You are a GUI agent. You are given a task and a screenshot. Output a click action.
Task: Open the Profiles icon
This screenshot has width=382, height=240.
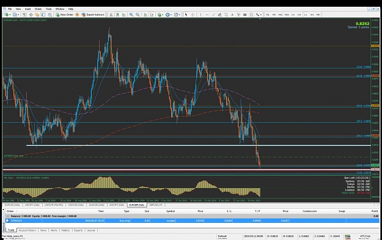click(x=15, y=15)
